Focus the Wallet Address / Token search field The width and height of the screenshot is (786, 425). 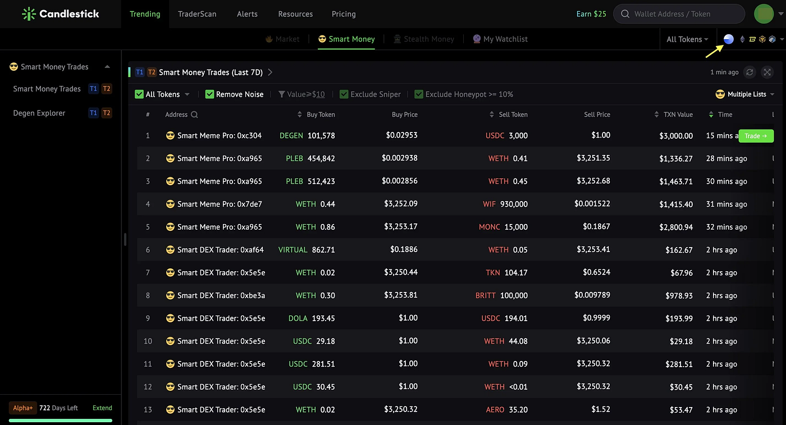click(x=679, y=14)
